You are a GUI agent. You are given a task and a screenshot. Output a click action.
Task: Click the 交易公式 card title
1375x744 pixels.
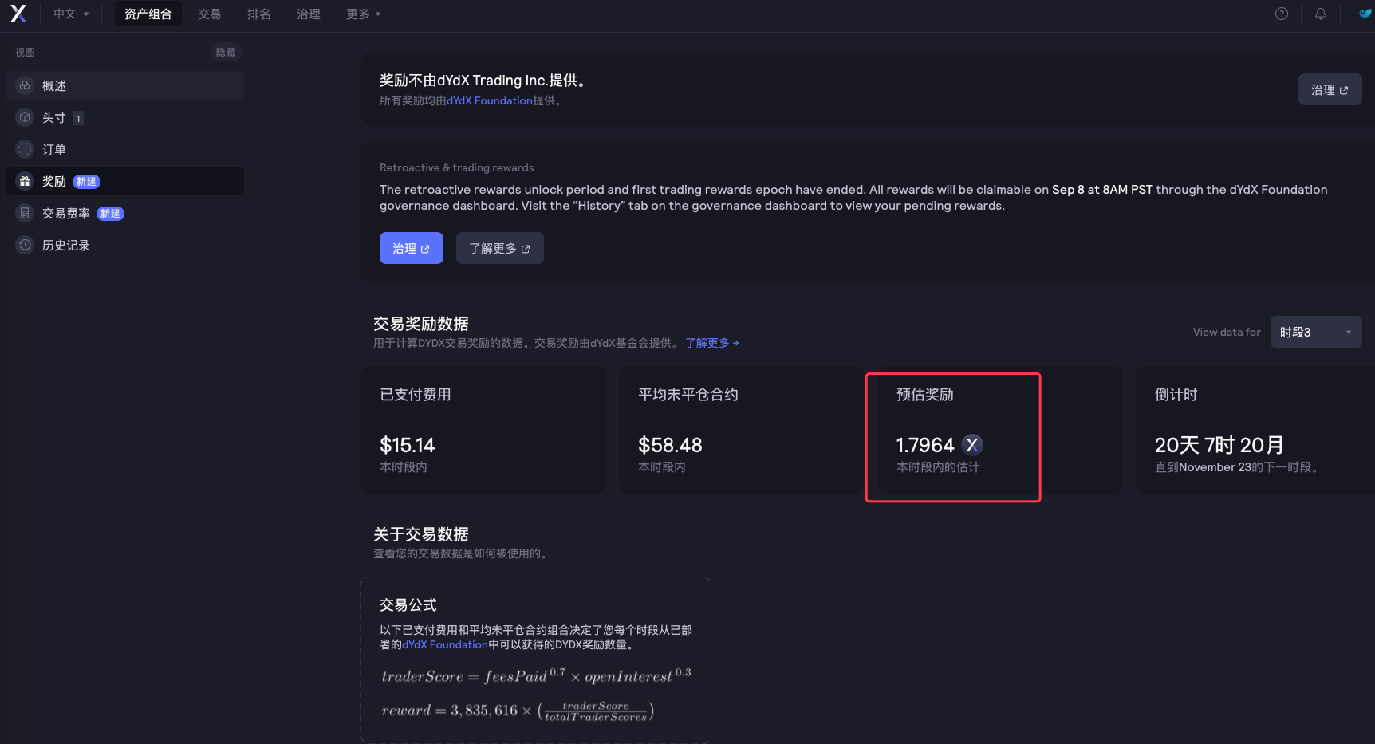coord(408,605)
